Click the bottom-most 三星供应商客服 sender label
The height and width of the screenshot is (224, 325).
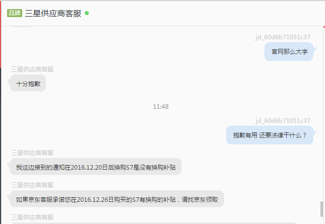point(32,217)
